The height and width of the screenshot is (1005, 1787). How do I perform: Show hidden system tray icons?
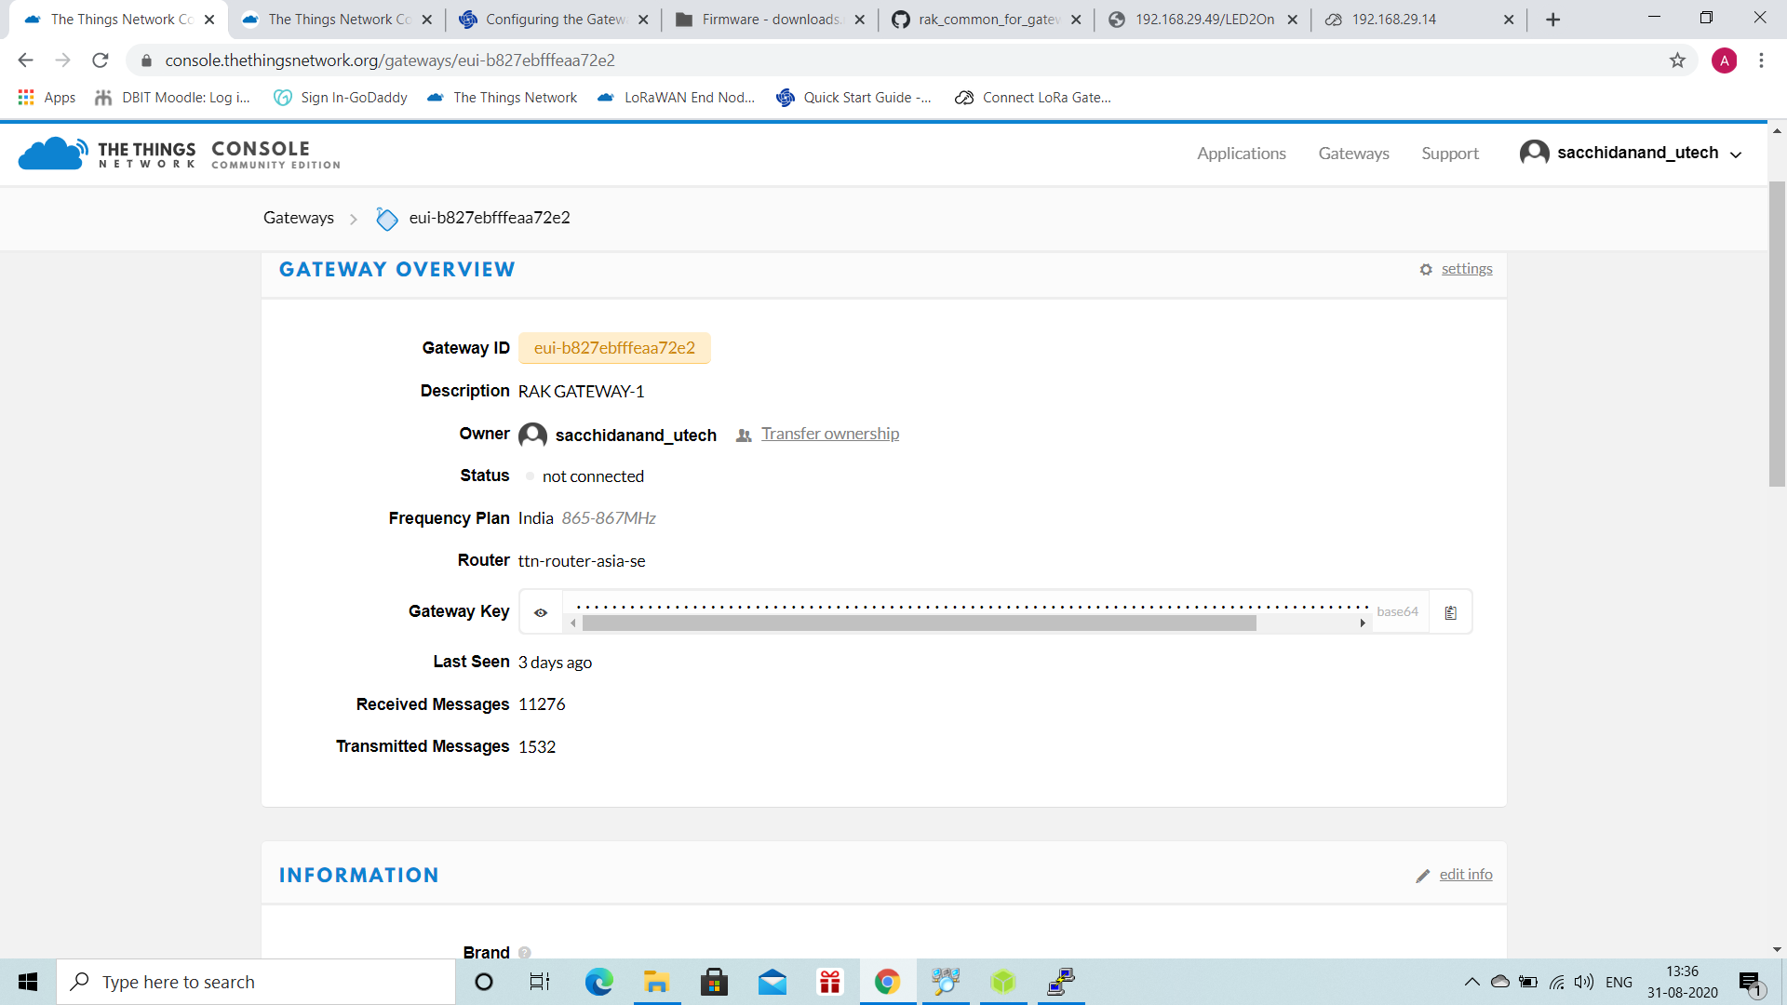pos(1471,982)
